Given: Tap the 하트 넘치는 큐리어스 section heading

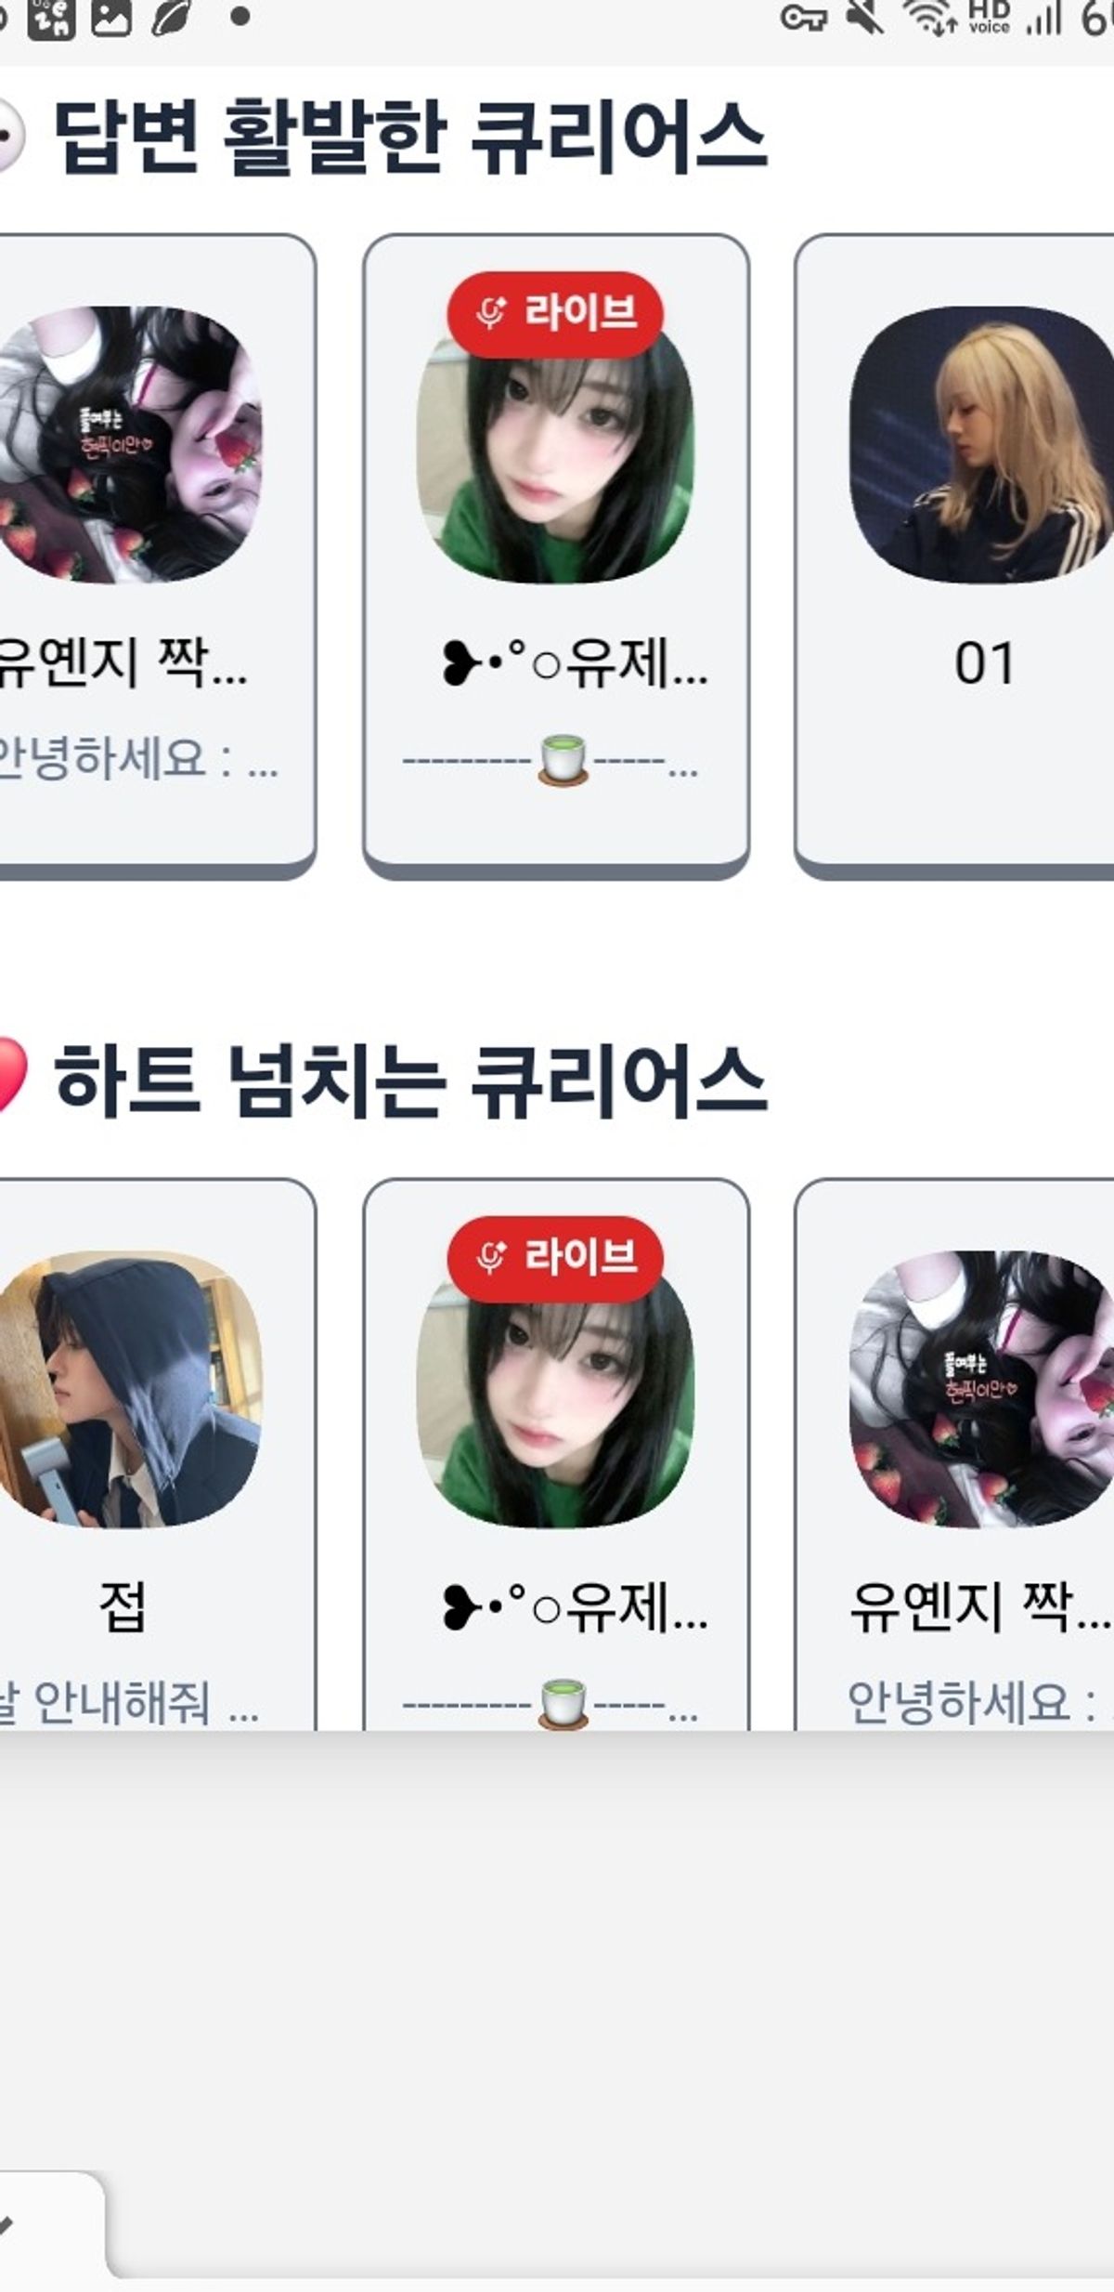Looking at the screenshot, I should pyautogui.click(x=409, y=1080).
